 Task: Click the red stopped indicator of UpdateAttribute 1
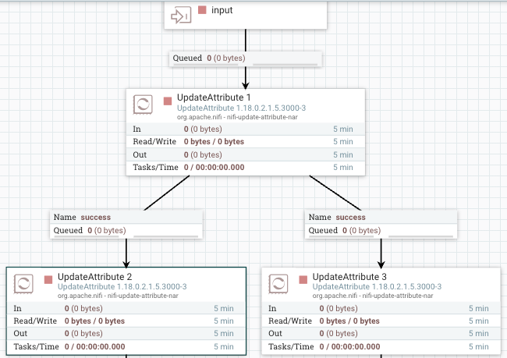pyautogui.click(x=168, y=101)
